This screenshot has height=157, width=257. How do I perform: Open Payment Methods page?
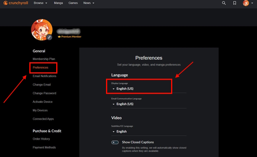(x=44, y=147)
